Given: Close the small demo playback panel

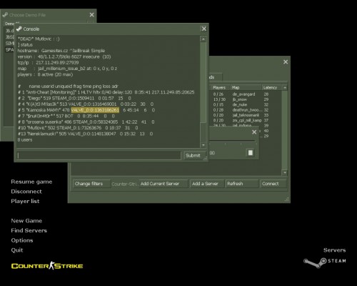Looking at the screenshot, I should (x=254, y=132).
